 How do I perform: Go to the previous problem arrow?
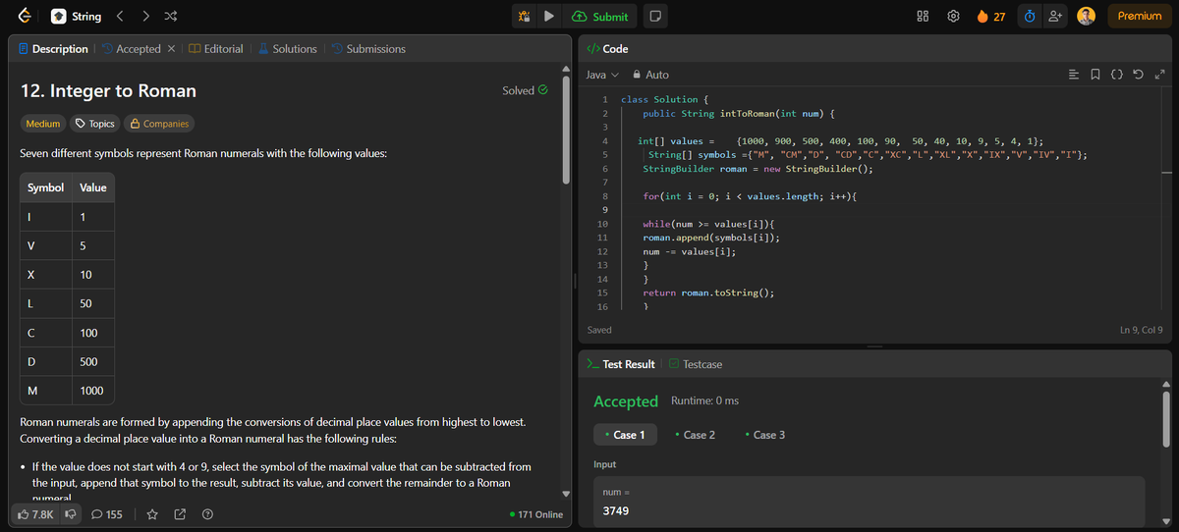120,16
